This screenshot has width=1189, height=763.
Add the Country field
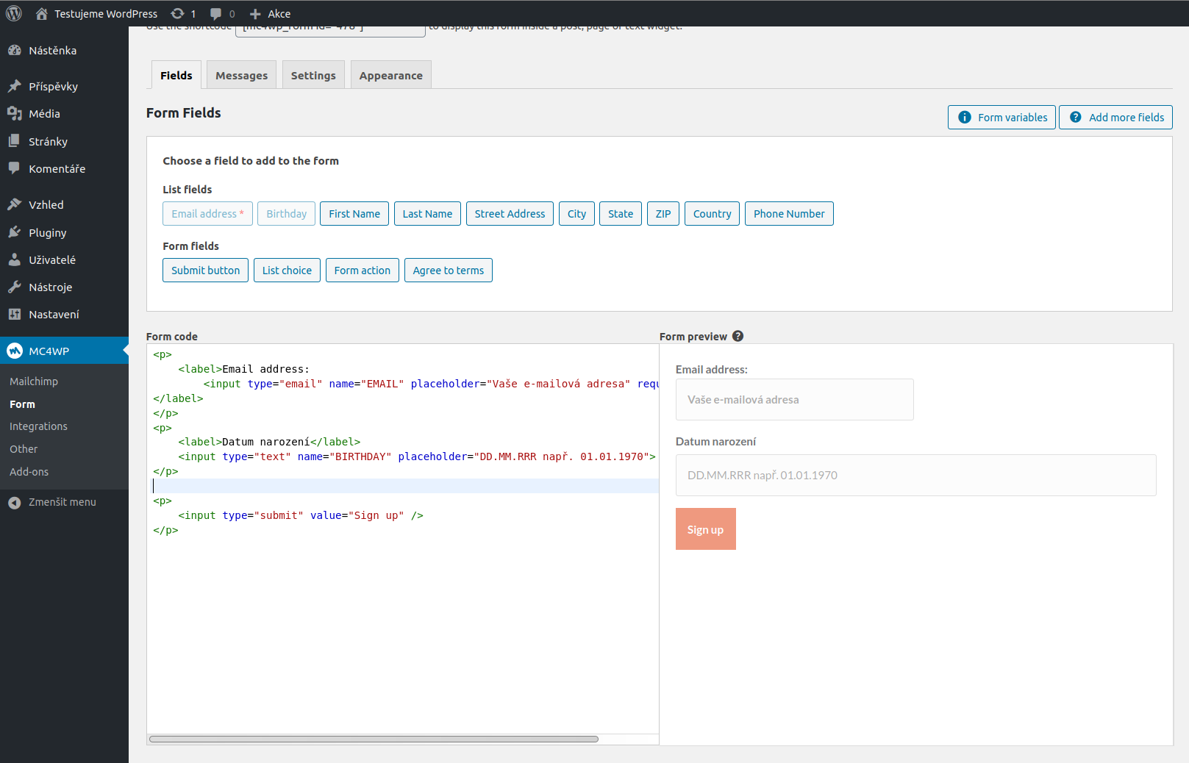pos(712,214)
